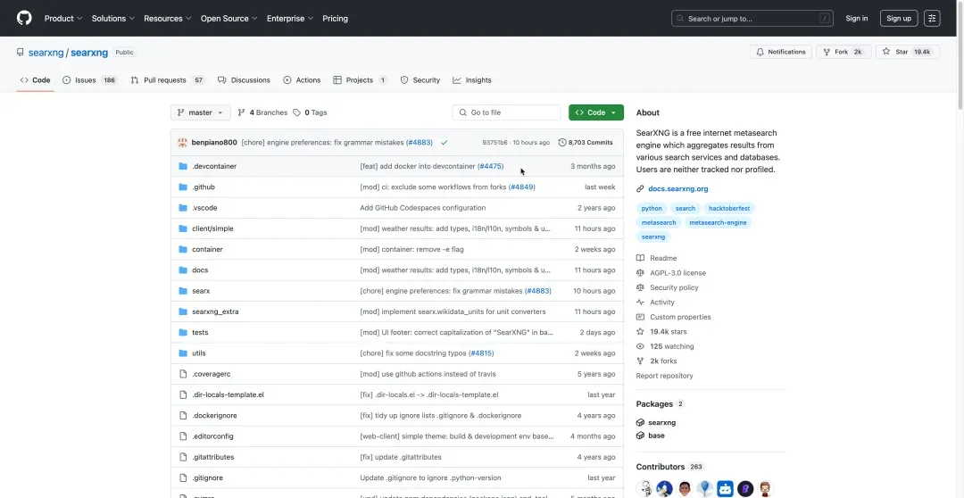Screen dimensions: 964x498
Task: Click the .devcontainer folder icon
Action: 183,166
